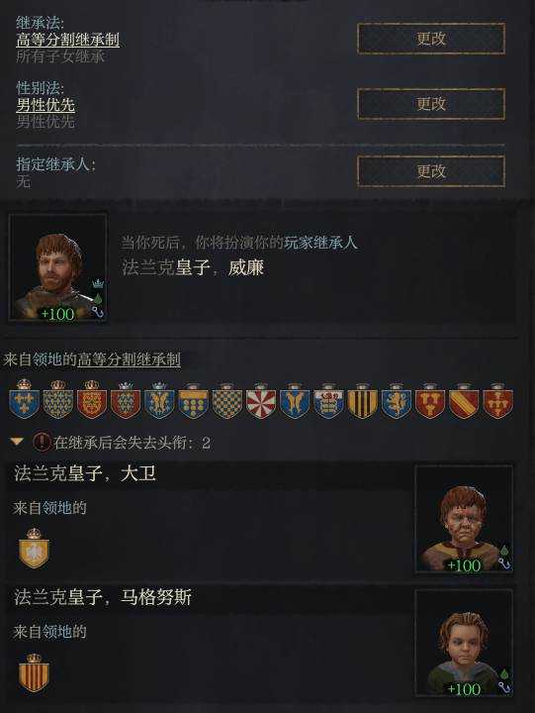Viewport: 535px width, 713px height.
Task: Open the 高等分割继承制 succession law link
Action: point(67,40)
